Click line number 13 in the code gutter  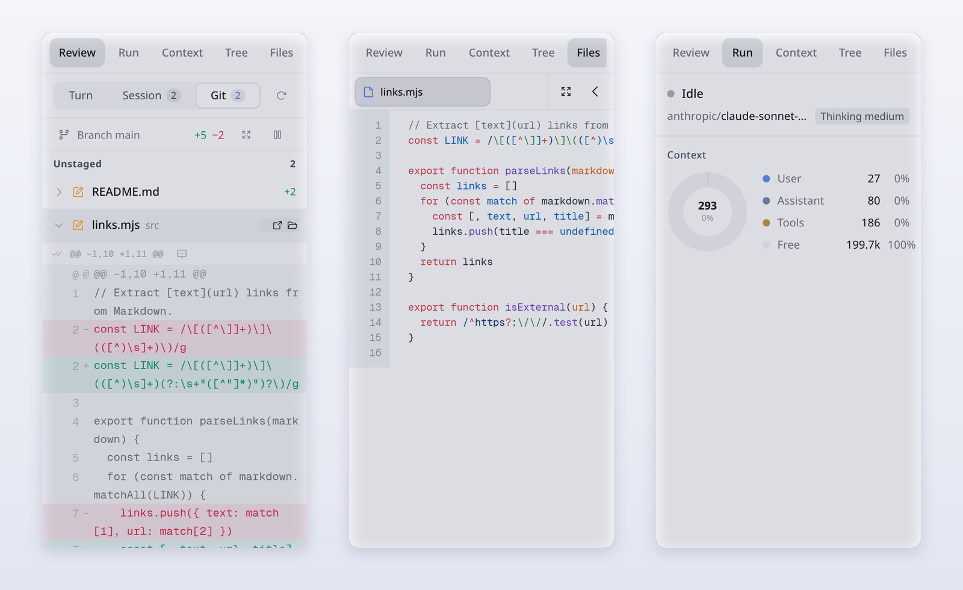375,307
